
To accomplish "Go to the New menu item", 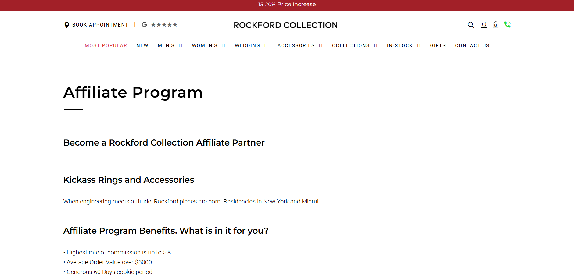I will (x=142, y=46).
